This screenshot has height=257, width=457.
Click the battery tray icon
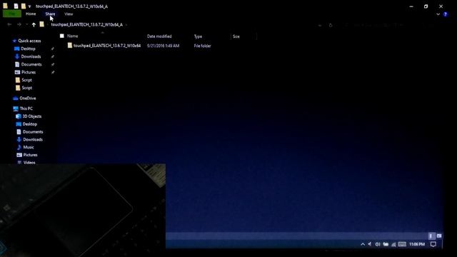coord(386,244)
